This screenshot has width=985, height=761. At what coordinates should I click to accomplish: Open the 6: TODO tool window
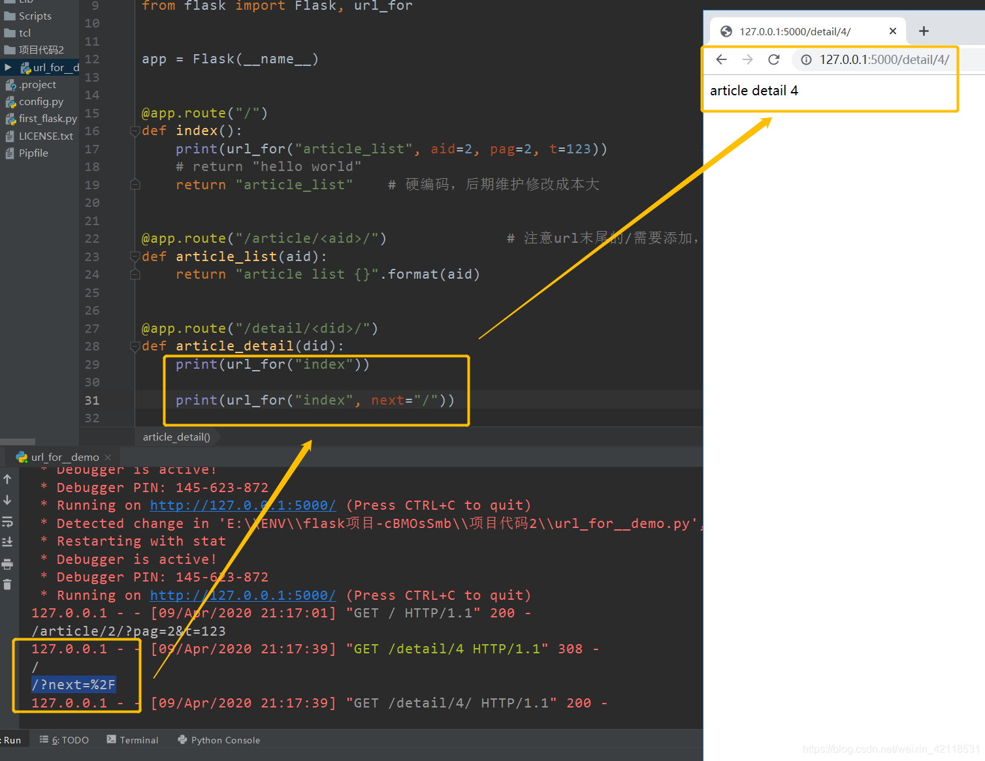point(64,740)
